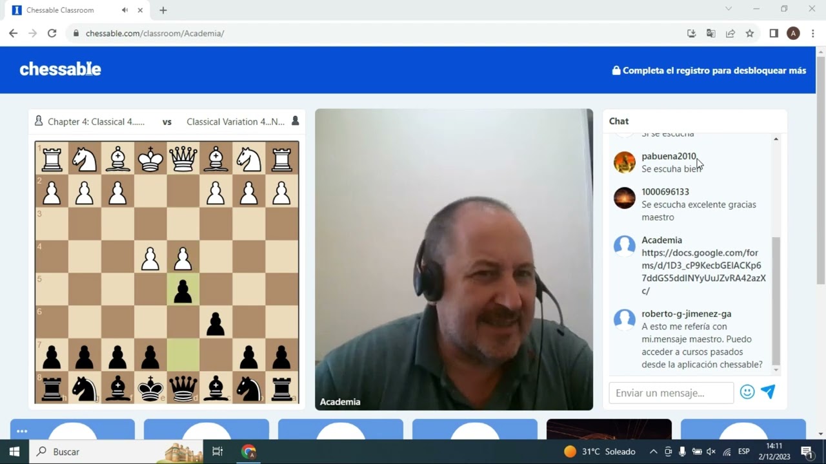The width and height of the screenshot is (826, 464).
Task: Reload the Chessable page
Action: (x=52, y=34)
